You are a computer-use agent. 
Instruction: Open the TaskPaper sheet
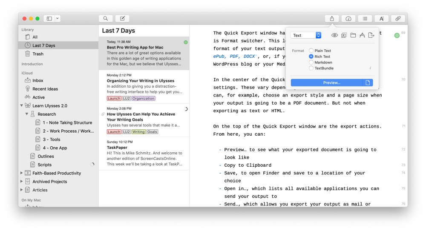coord(144,154)
